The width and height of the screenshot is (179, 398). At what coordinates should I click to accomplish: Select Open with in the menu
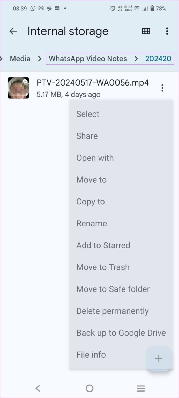tap(95, 158)
